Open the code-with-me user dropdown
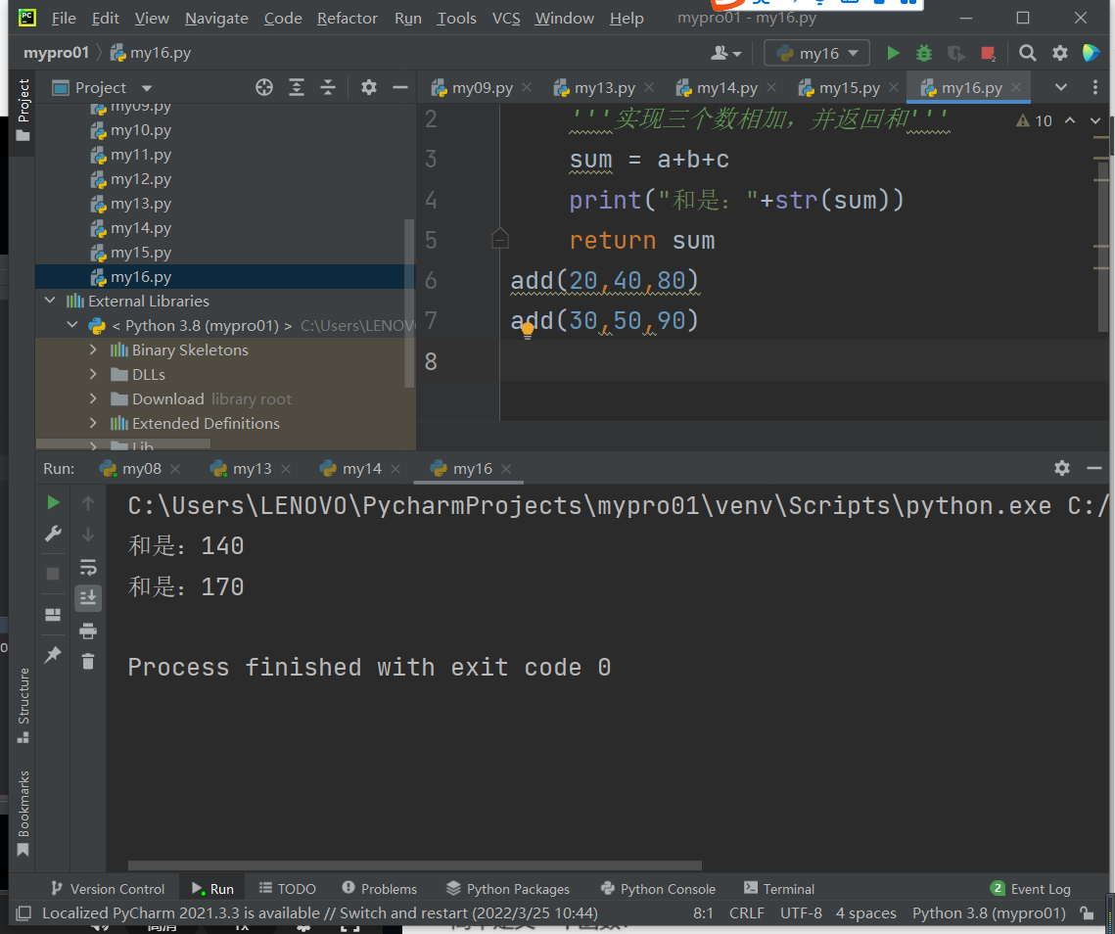1115x934 pixels. click(726, 53)
